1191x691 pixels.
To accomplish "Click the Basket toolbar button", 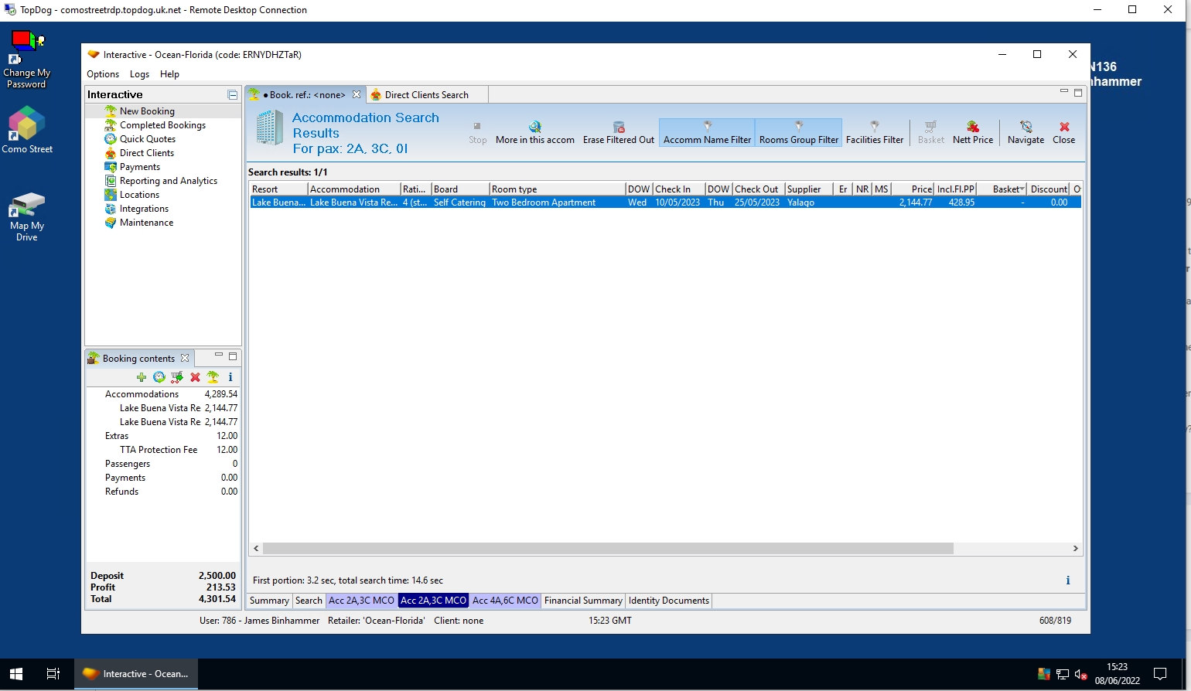I will [931, 132].
